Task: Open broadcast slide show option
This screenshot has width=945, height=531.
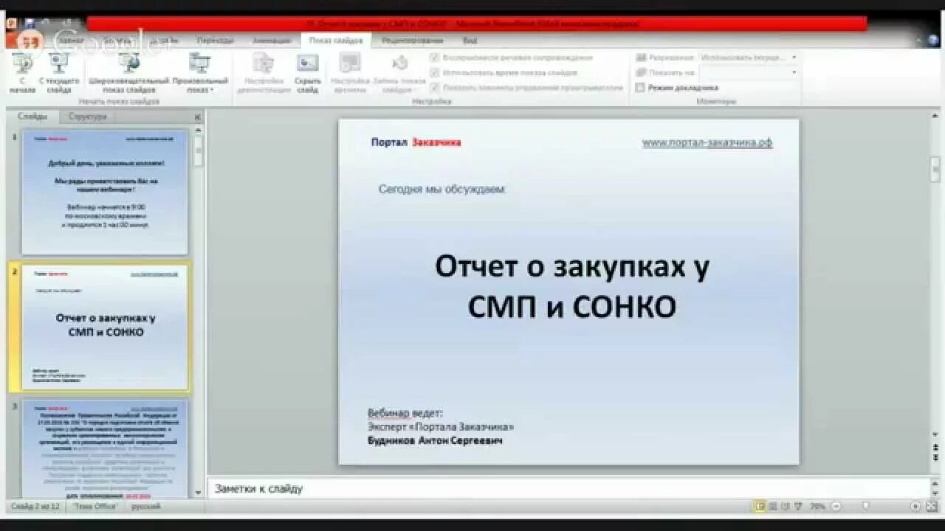Action: click(x=129, y=72)
